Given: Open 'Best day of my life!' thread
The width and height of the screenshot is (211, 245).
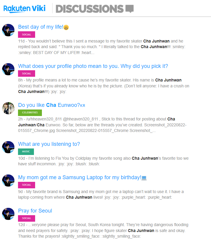Looking at the screenshot, I should tap(41, 27).
